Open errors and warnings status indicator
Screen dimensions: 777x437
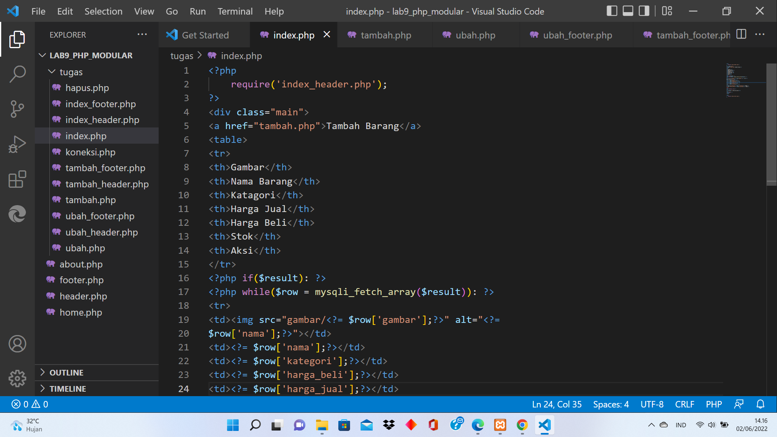coord(30,404)
